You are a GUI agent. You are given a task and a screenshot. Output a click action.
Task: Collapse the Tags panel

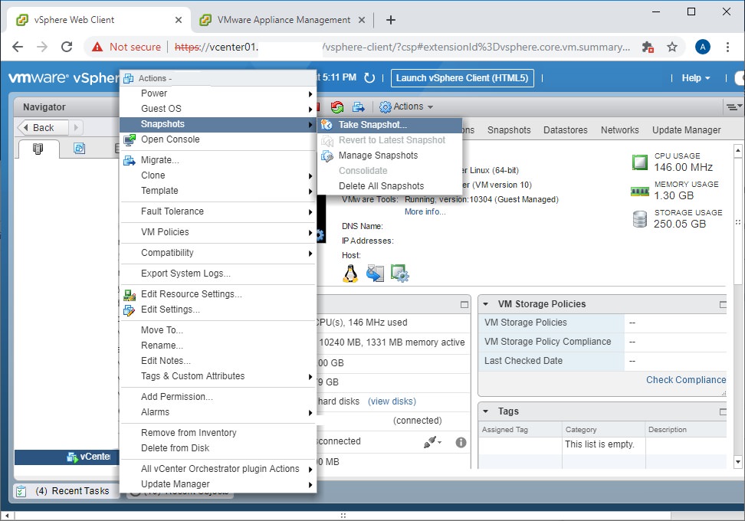[x=486, y=411]
